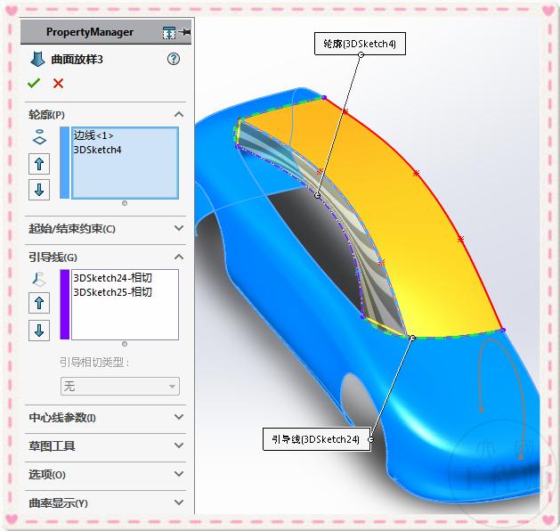Open the 引导相切类型 dropdown showing 无
The width and height of the screenshot is (560, 531).
tap(120, 387)
